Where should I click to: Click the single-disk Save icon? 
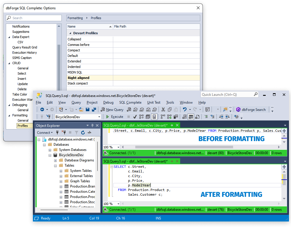(x=88, y=110)
